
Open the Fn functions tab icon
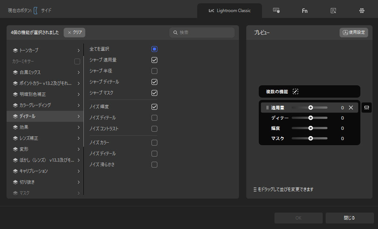tap(304, 11)
